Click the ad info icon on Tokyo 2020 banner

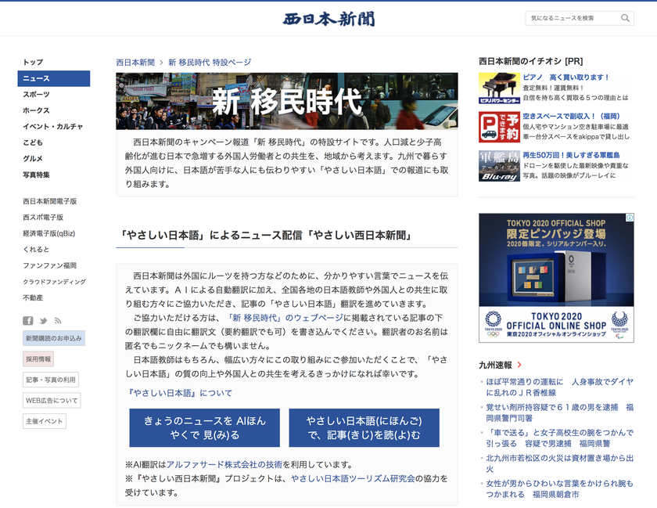[x=630, y=218]
